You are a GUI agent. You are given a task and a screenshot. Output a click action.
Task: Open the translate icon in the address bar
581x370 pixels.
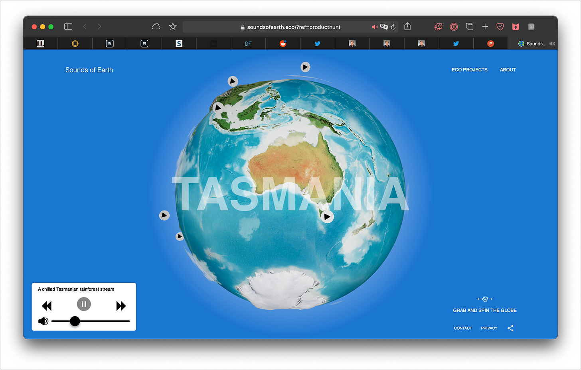pyautogui.click(x=384, y=27)
